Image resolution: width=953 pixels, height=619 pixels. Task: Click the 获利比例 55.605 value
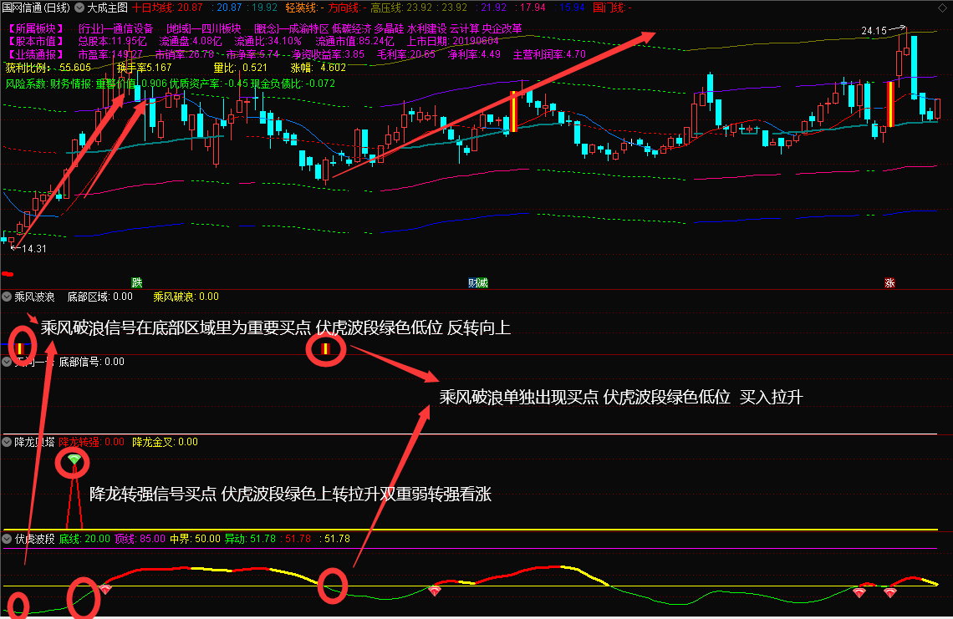coord(48,68)
